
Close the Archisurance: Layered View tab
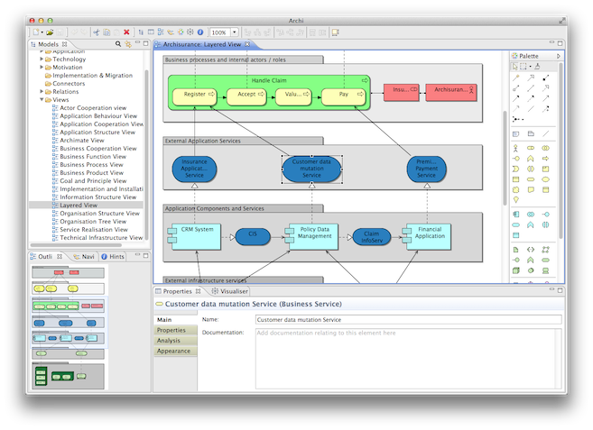click(x=247, y=44)
